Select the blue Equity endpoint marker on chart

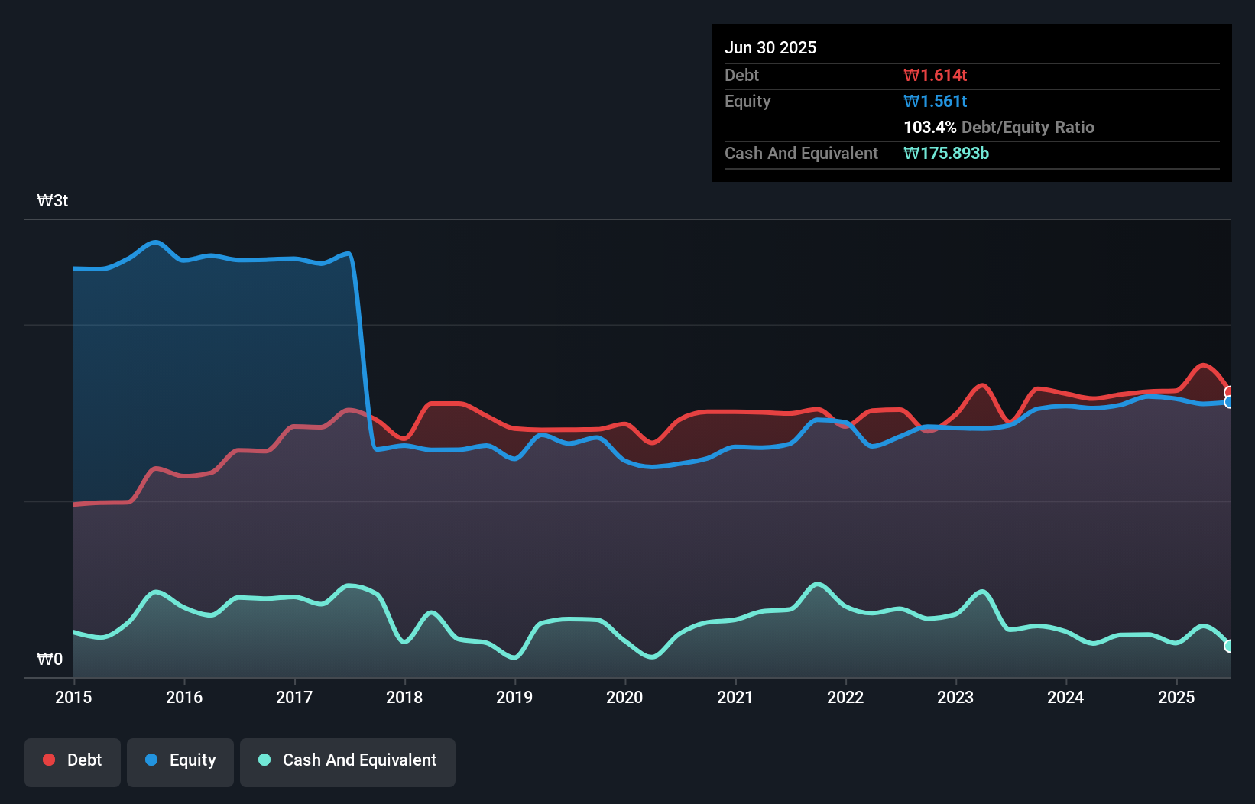point(1229,404)
